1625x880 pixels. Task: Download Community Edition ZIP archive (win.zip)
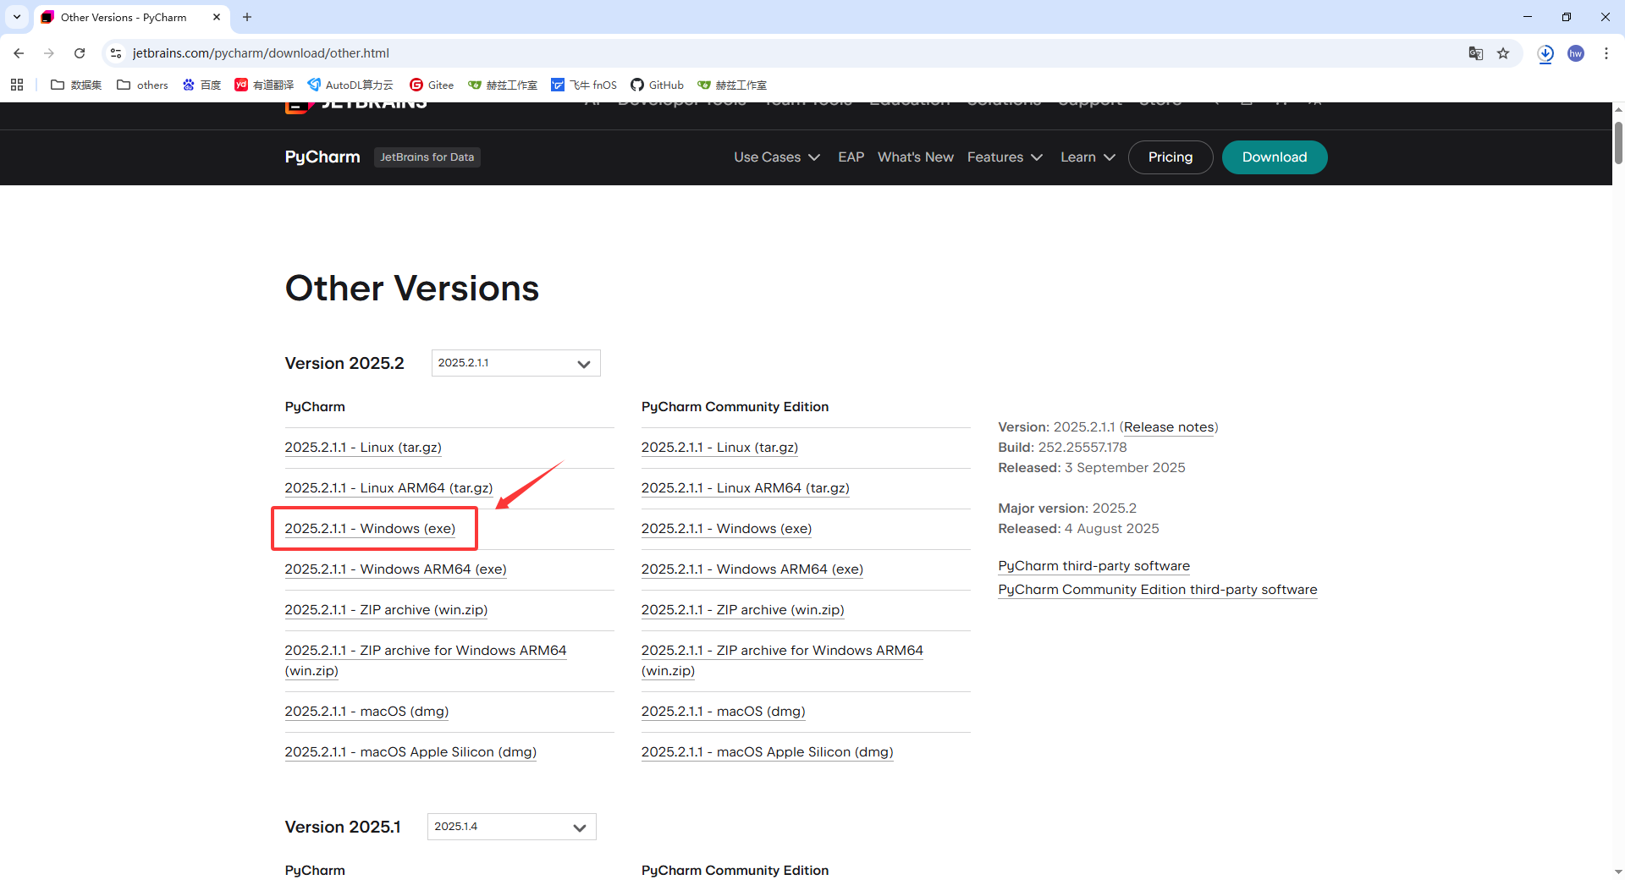tap(742, 610)
